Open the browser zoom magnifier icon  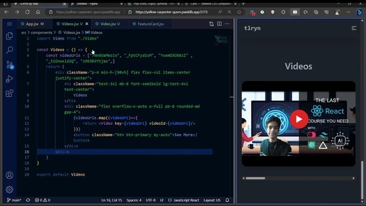(x=229, y=12)
